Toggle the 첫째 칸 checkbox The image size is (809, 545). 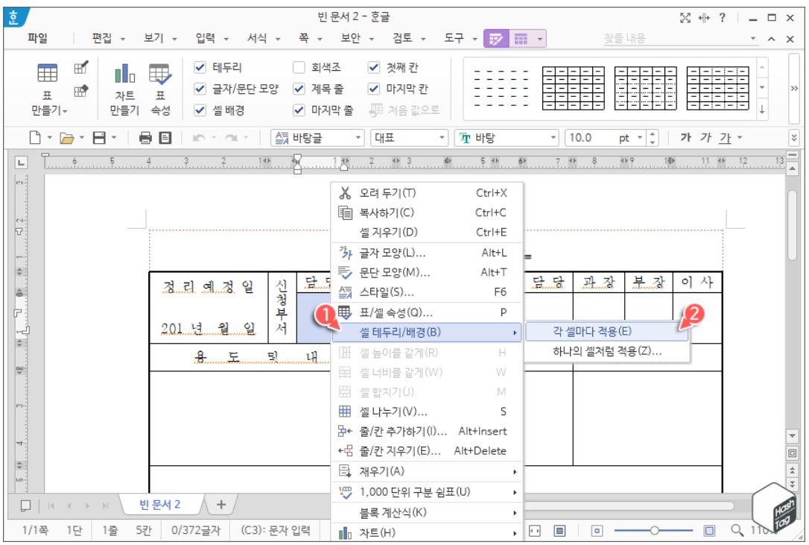coord(374,67)
